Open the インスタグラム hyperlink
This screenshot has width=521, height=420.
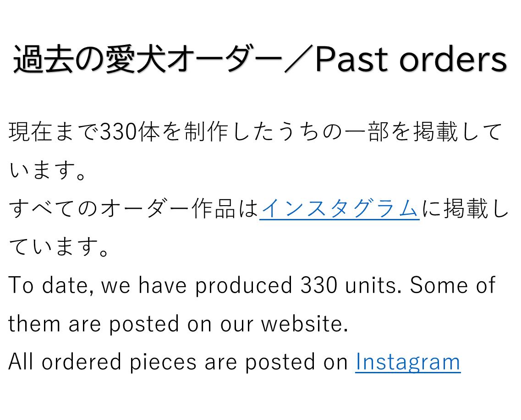(x=339, y=208)
